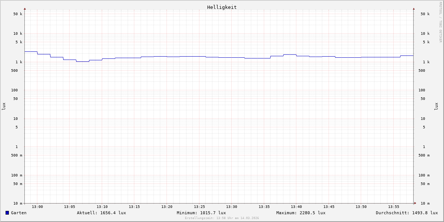Open the RRDTOOL / TOBI OETIKER watermark
This screenshot has height=222, width=444.
point(440,22)
